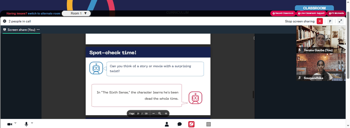
Task: Select the CLASSROOM tab
Action: coord(314,8)
